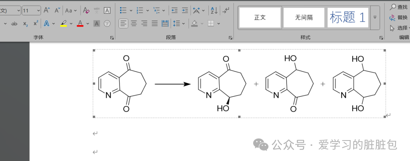The image size is (410, 161).
Task: Open the line spacing dropdown
Action: (x=178, y=24)
